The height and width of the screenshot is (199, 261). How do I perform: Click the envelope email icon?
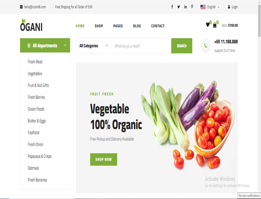pyautogui.click(x=21, y=7)
